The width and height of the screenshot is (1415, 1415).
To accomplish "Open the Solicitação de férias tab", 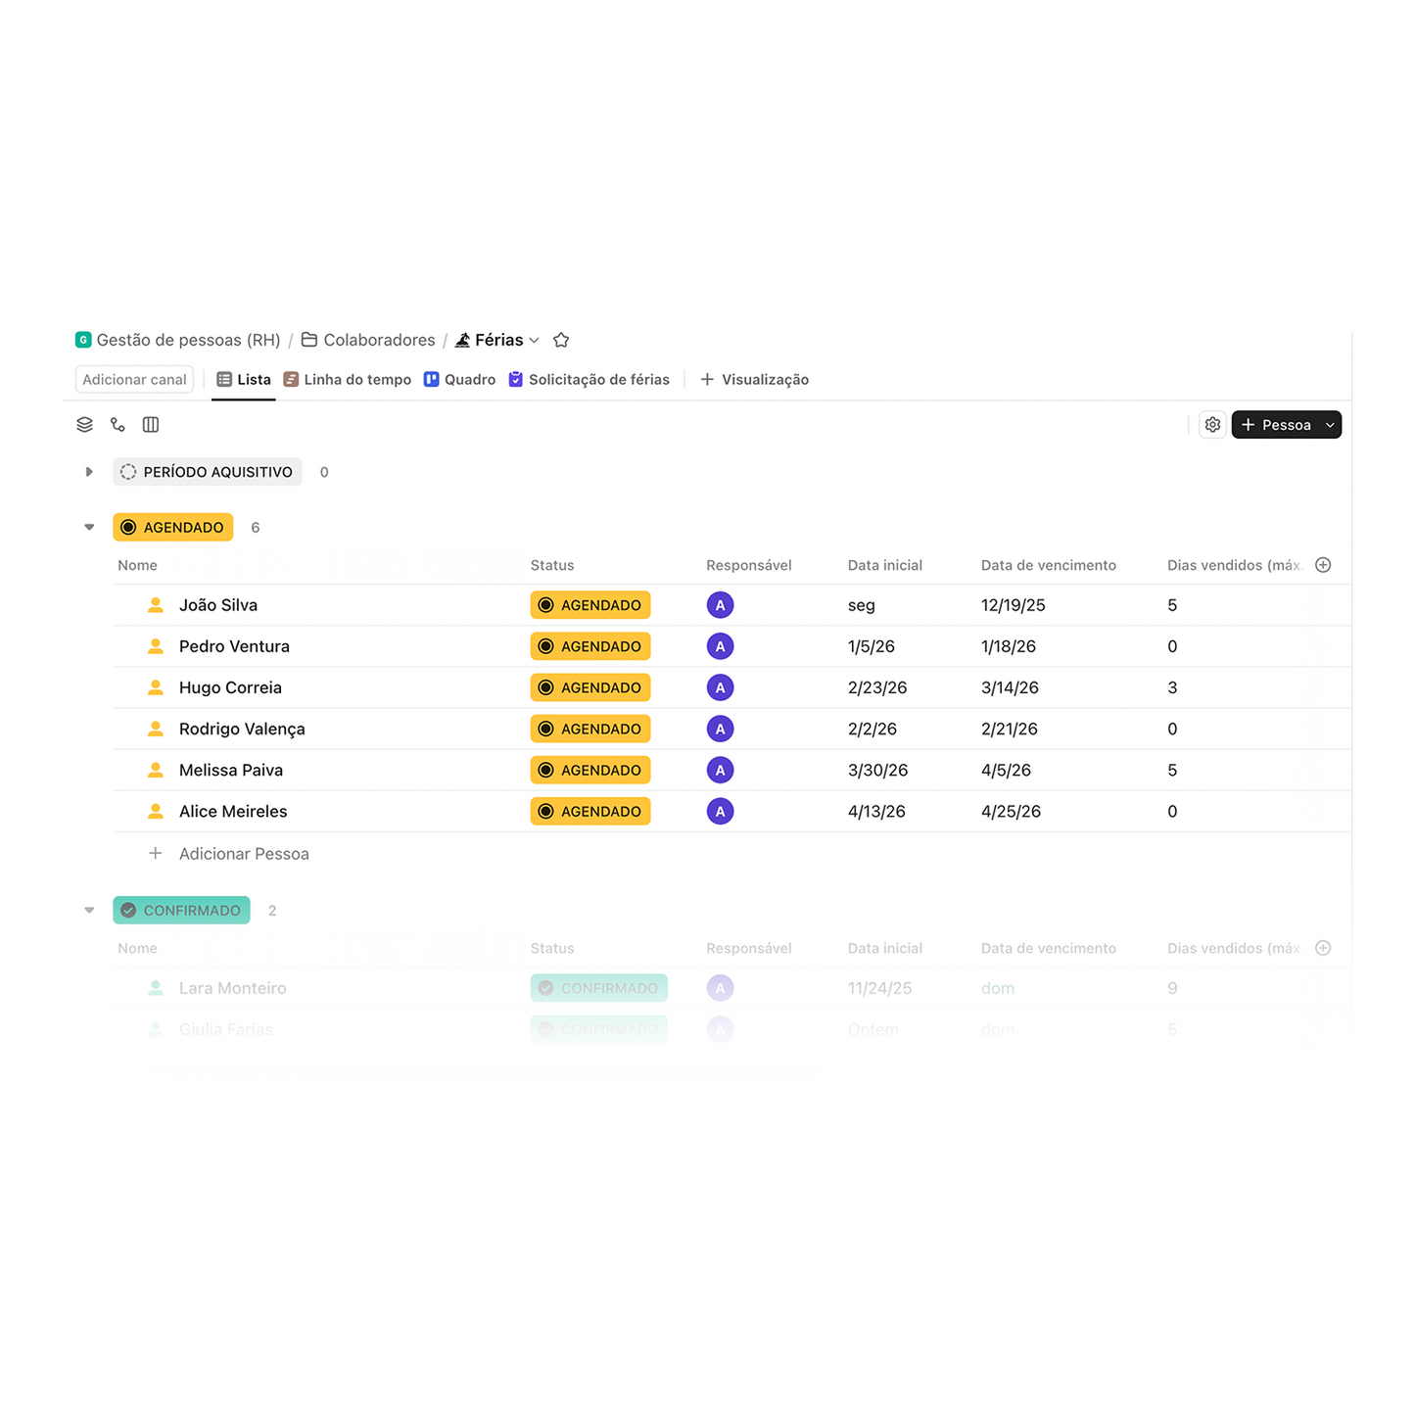I will point(590,380).
